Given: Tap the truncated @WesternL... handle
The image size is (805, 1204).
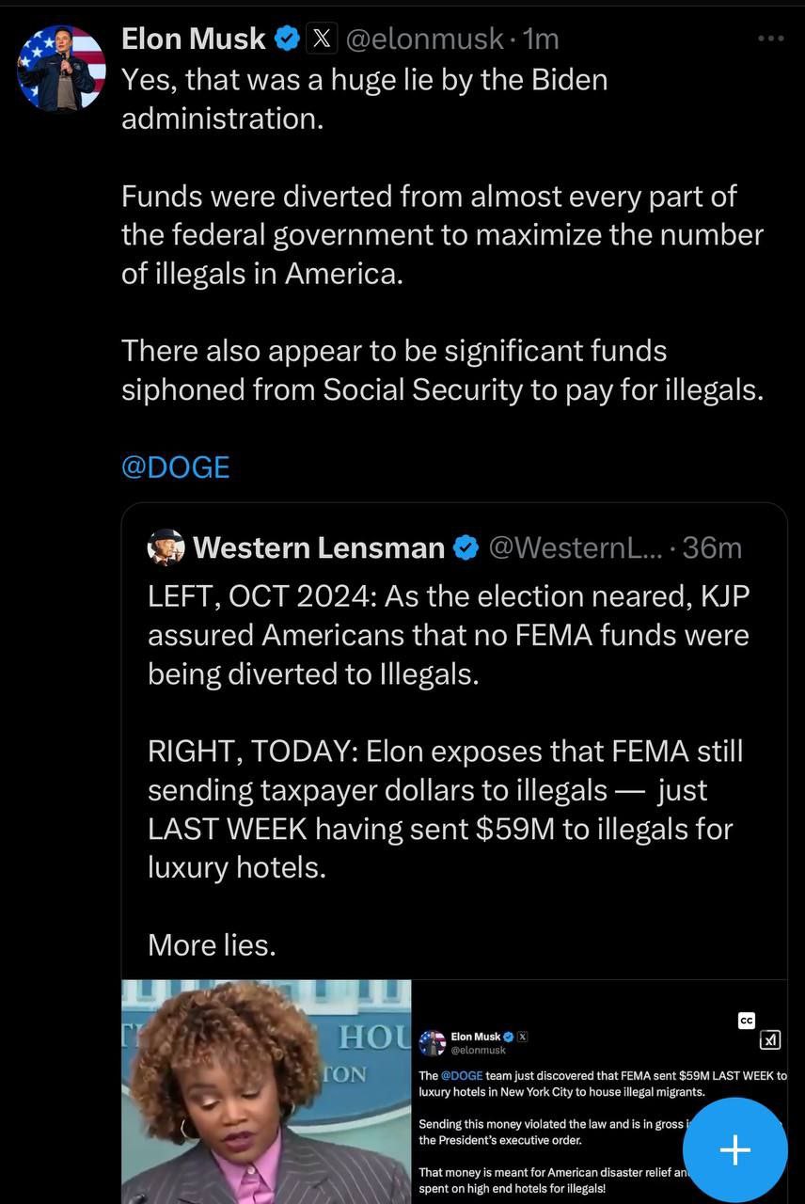Looking at the screenshot, I should click(573, 547).
